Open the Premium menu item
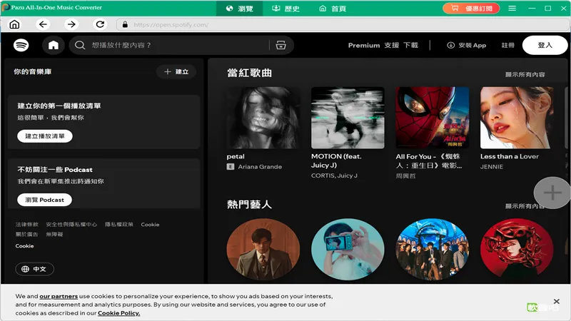 [x=364, y=45]
